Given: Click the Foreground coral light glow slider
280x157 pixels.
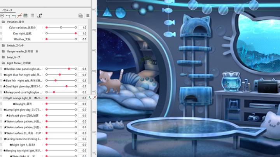Looking at the screenshot, I should pyautogui.click(x=61, y=92).
